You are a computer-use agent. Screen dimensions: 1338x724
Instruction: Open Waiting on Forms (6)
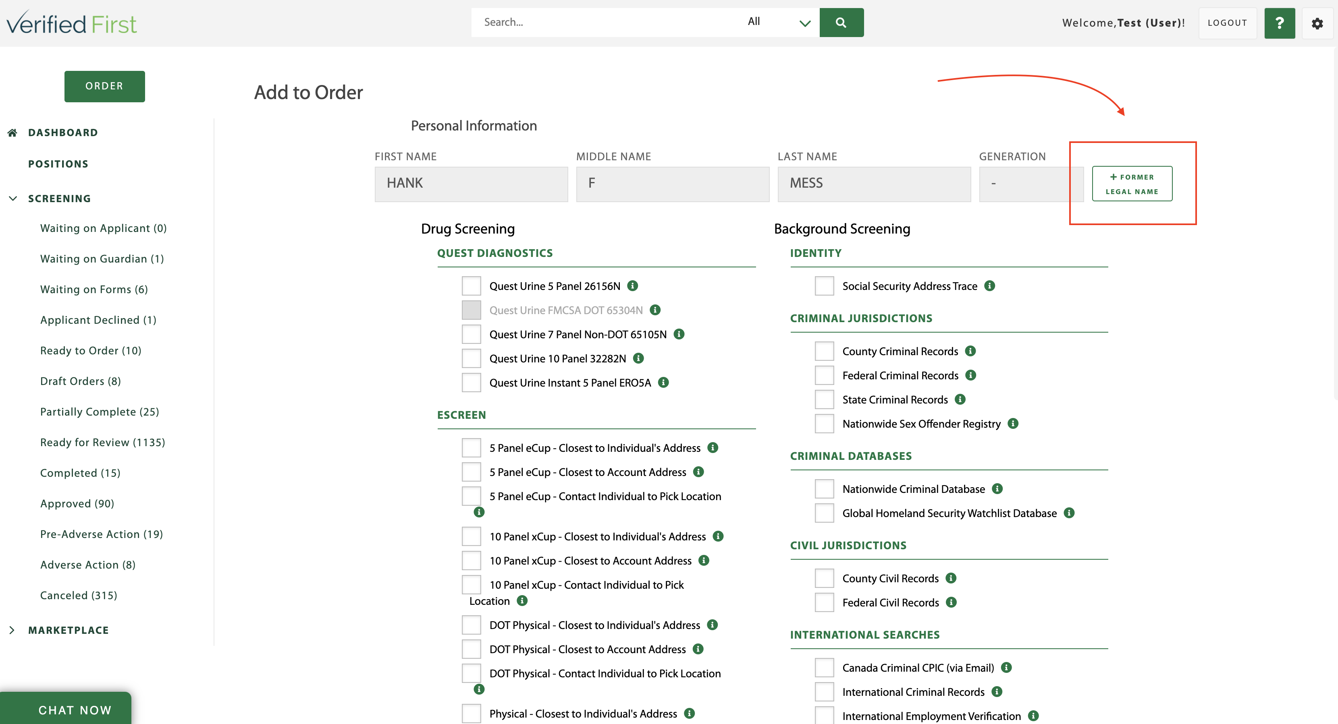point(94,290)
